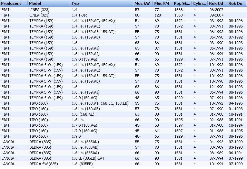Click 04-1993 start date in DEDRA row

click(x=216, y=142)
